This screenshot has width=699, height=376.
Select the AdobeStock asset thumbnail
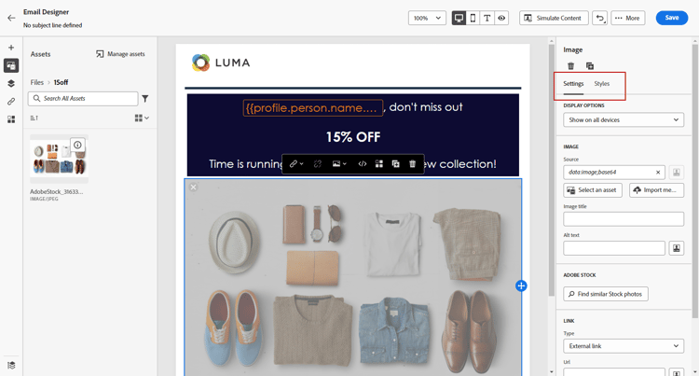point(59,159)
